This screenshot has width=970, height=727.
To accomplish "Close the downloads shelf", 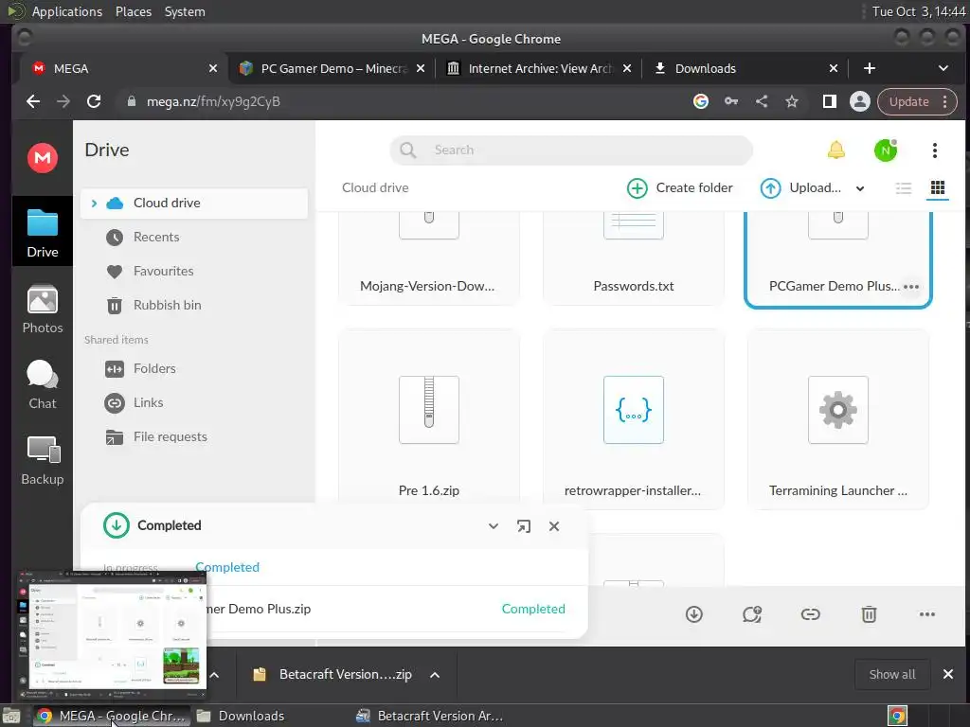I will point(947,674).
